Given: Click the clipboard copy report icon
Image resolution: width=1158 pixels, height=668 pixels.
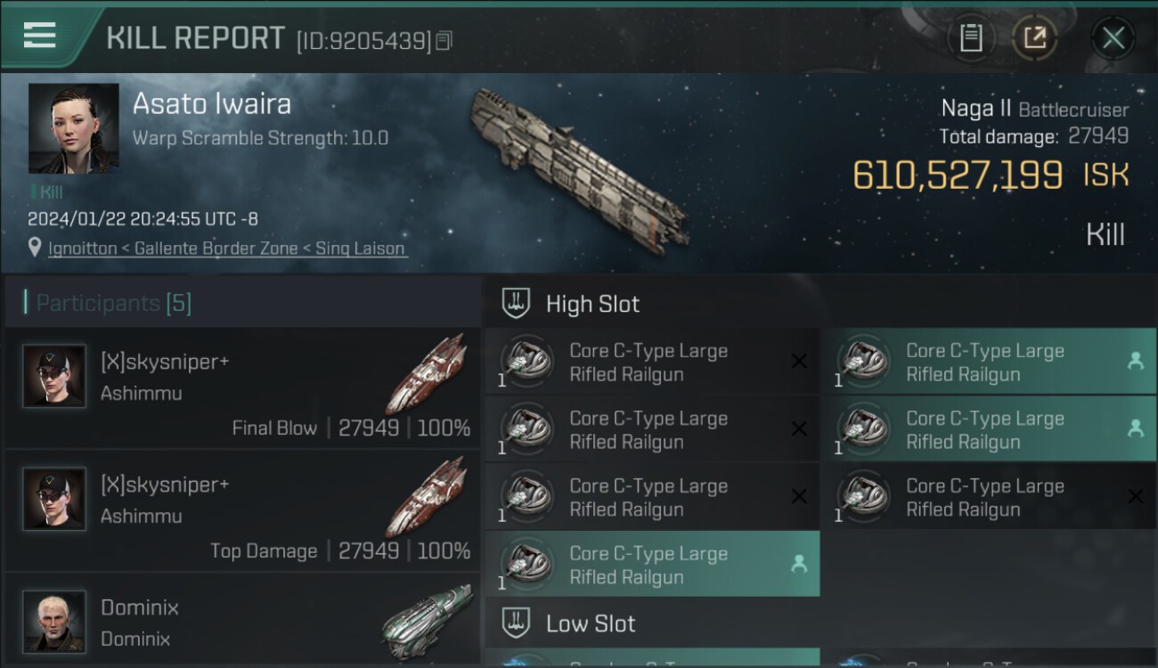Looking at the screenshot, I should point(971,38).
